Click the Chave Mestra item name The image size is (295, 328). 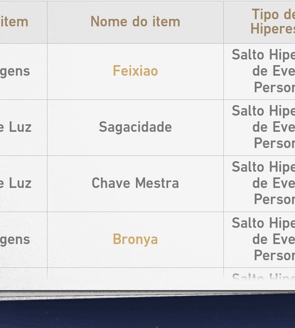pos(135,183)
